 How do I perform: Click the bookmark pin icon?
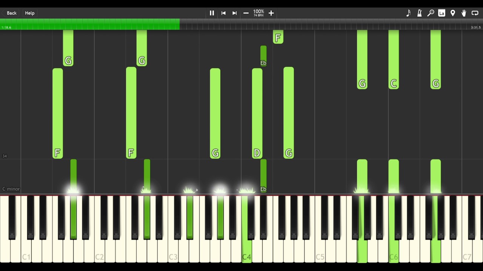pos(453,13)
